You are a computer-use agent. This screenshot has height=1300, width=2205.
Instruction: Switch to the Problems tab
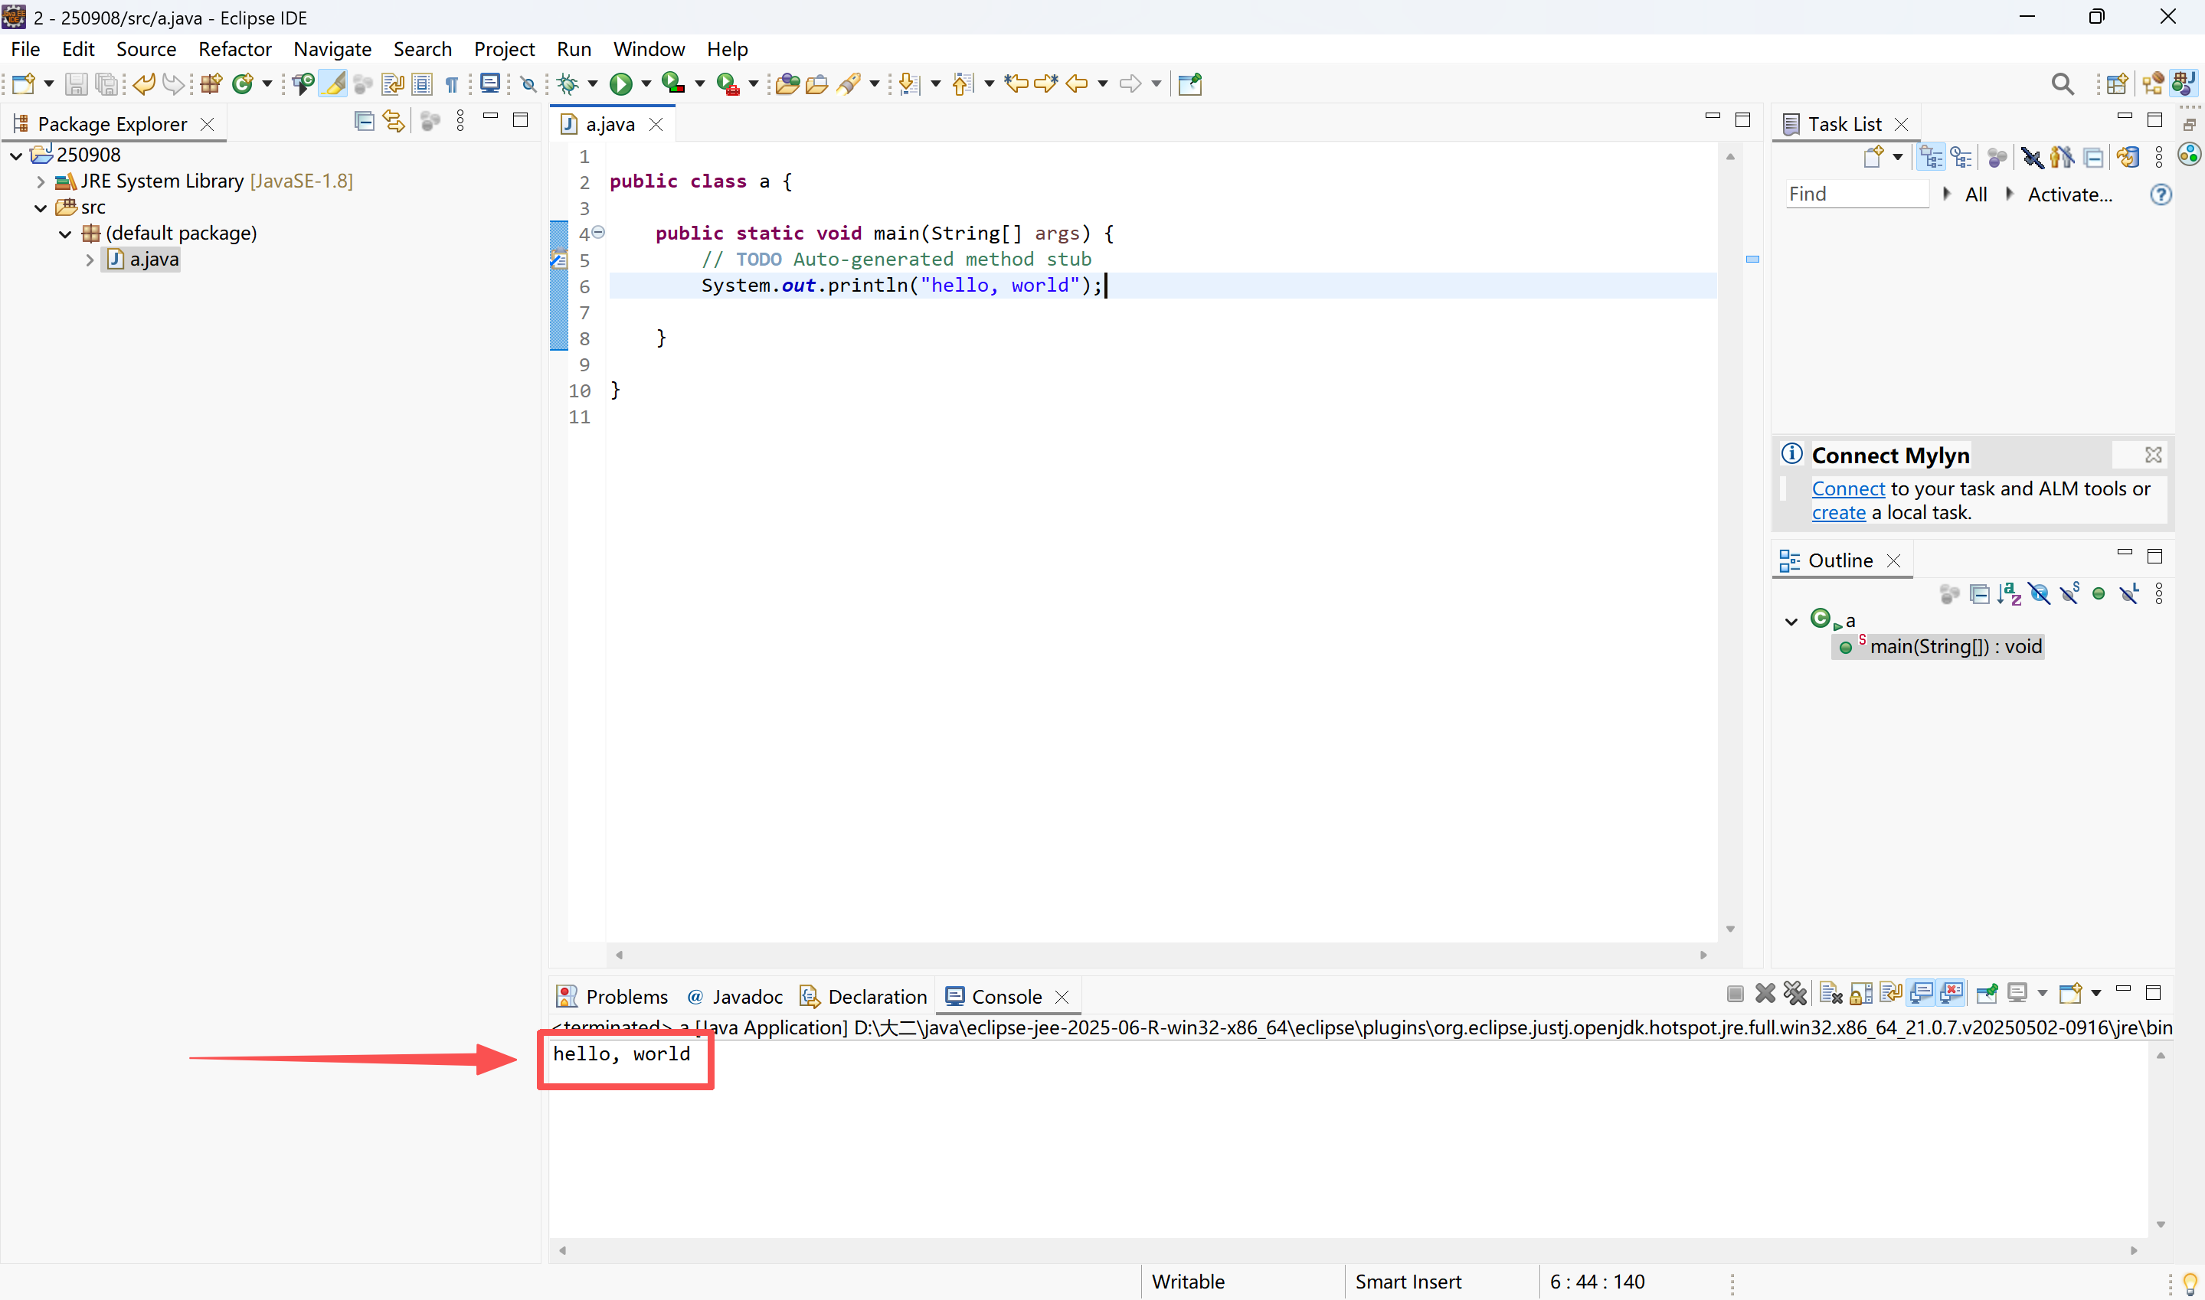[626, 997]
